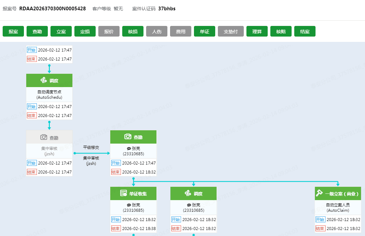The height and width of the screenshot is (236, 365).
Task: Click the 单证 button
Action: point(205,31)
